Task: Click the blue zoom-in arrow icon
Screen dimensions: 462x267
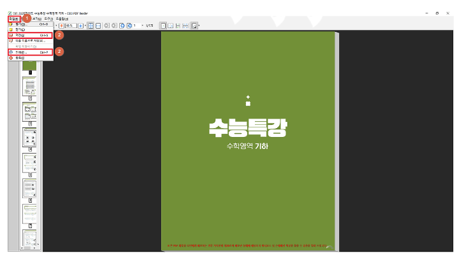Action: pos(81,25)
